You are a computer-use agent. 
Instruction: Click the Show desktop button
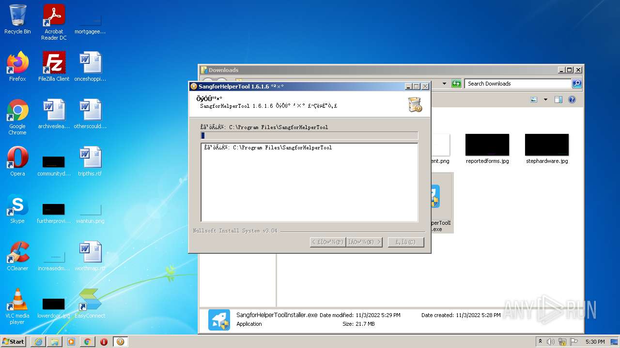click(x=615, y=342)
